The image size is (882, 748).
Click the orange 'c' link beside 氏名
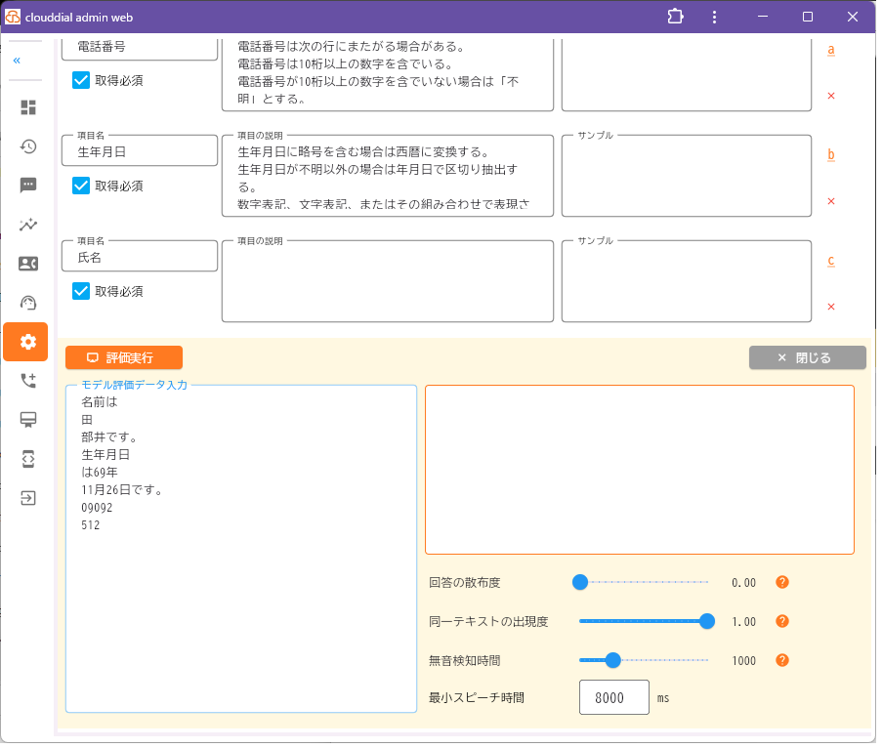pos(830,261)
